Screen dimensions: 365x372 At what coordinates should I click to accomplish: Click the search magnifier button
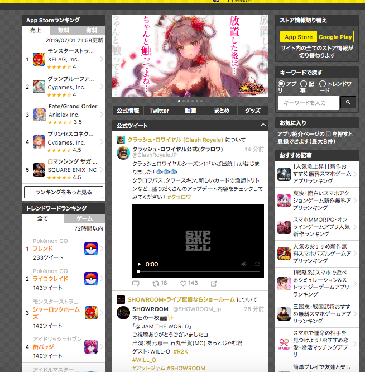pos(348,103)
